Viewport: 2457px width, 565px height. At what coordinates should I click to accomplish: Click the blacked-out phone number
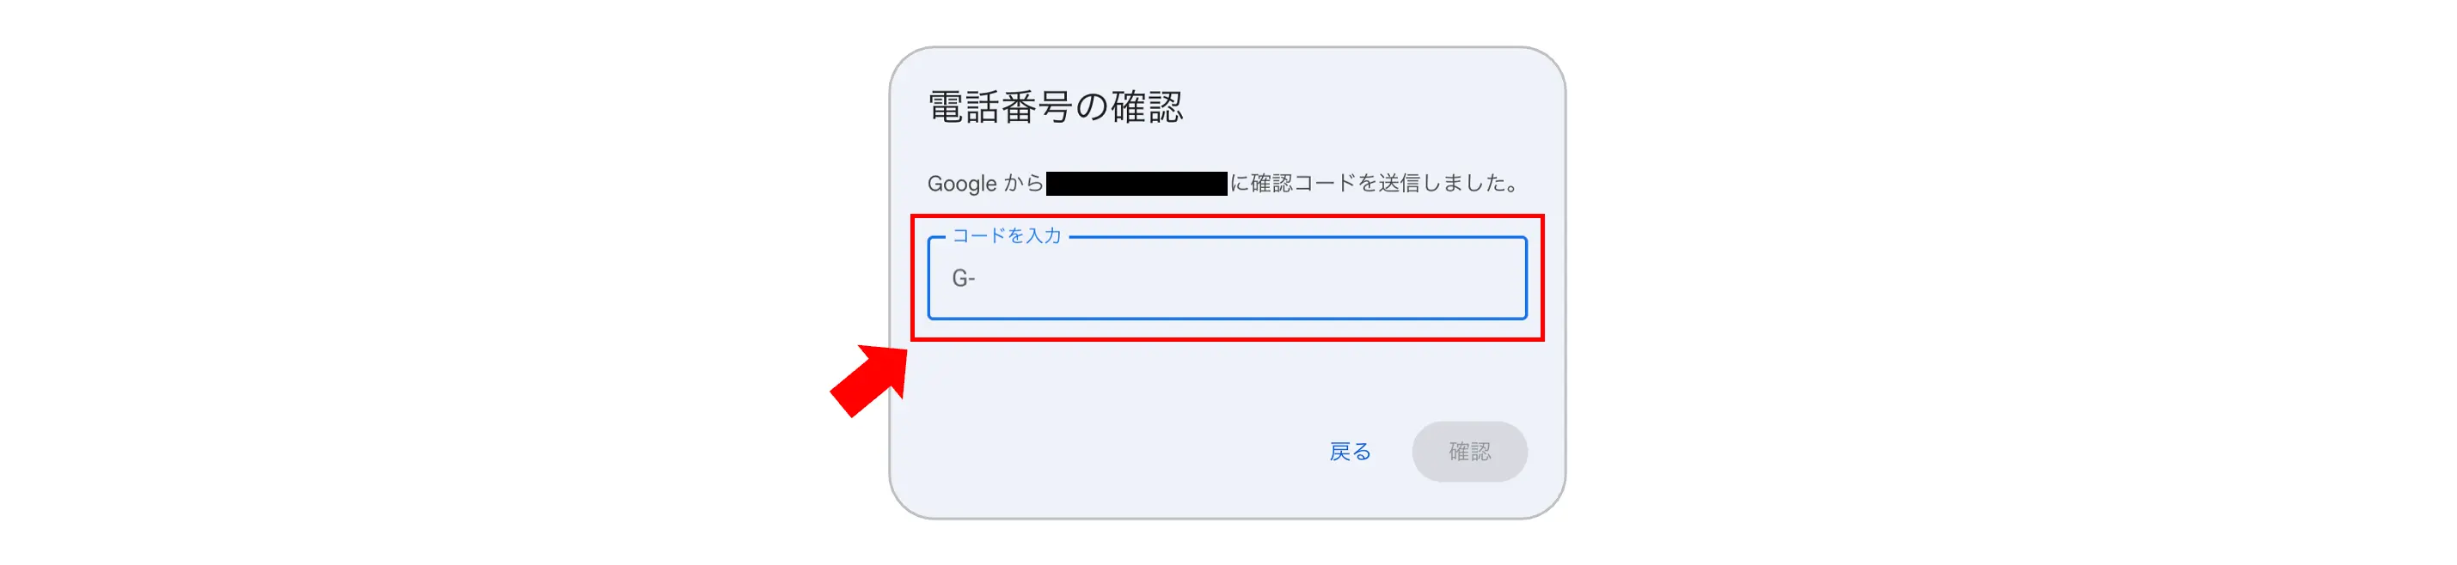[x=1135, y=183]
